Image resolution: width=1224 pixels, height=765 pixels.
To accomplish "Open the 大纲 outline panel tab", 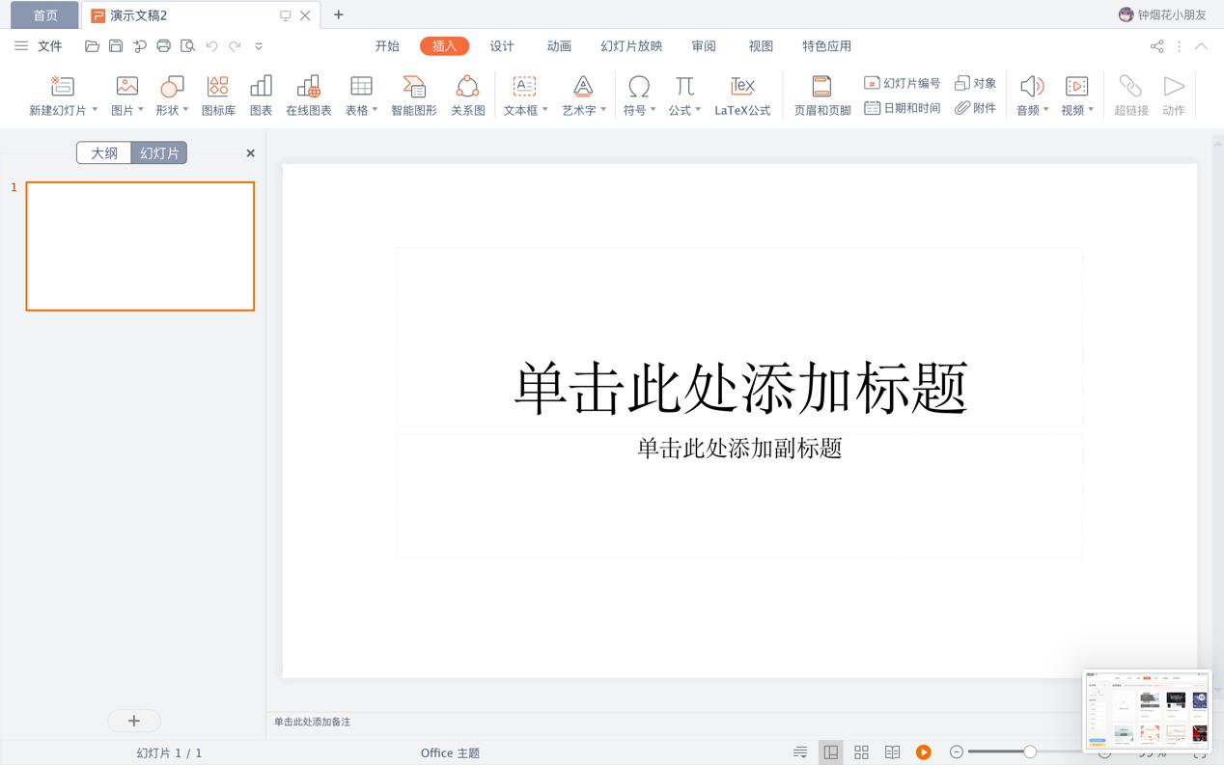I will pyautogui.click(x=103, y=152).
